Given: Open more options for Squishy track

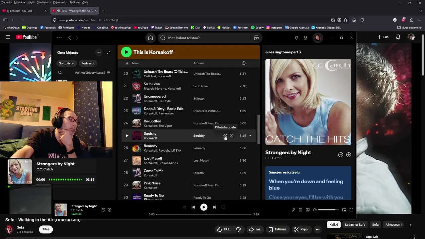Looking at the screenshot, I should [x=250, y=135].
